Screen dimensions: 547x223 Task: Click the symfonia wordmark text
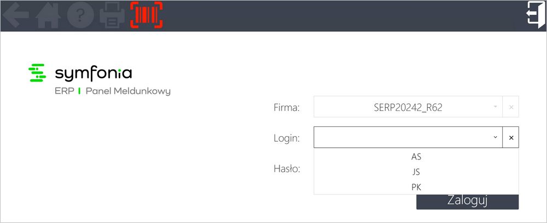coord(94,74)
